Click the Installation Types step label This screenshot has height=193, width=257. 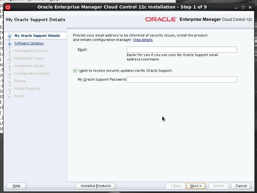[29, 58]
